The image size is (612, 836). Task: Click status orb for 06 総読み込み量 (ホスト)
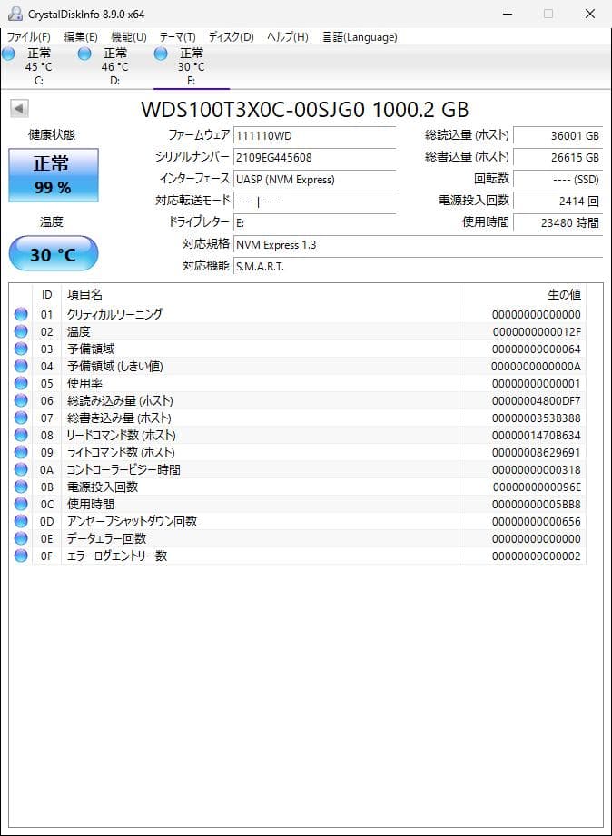pyautogui.click(x=21, y=400)
